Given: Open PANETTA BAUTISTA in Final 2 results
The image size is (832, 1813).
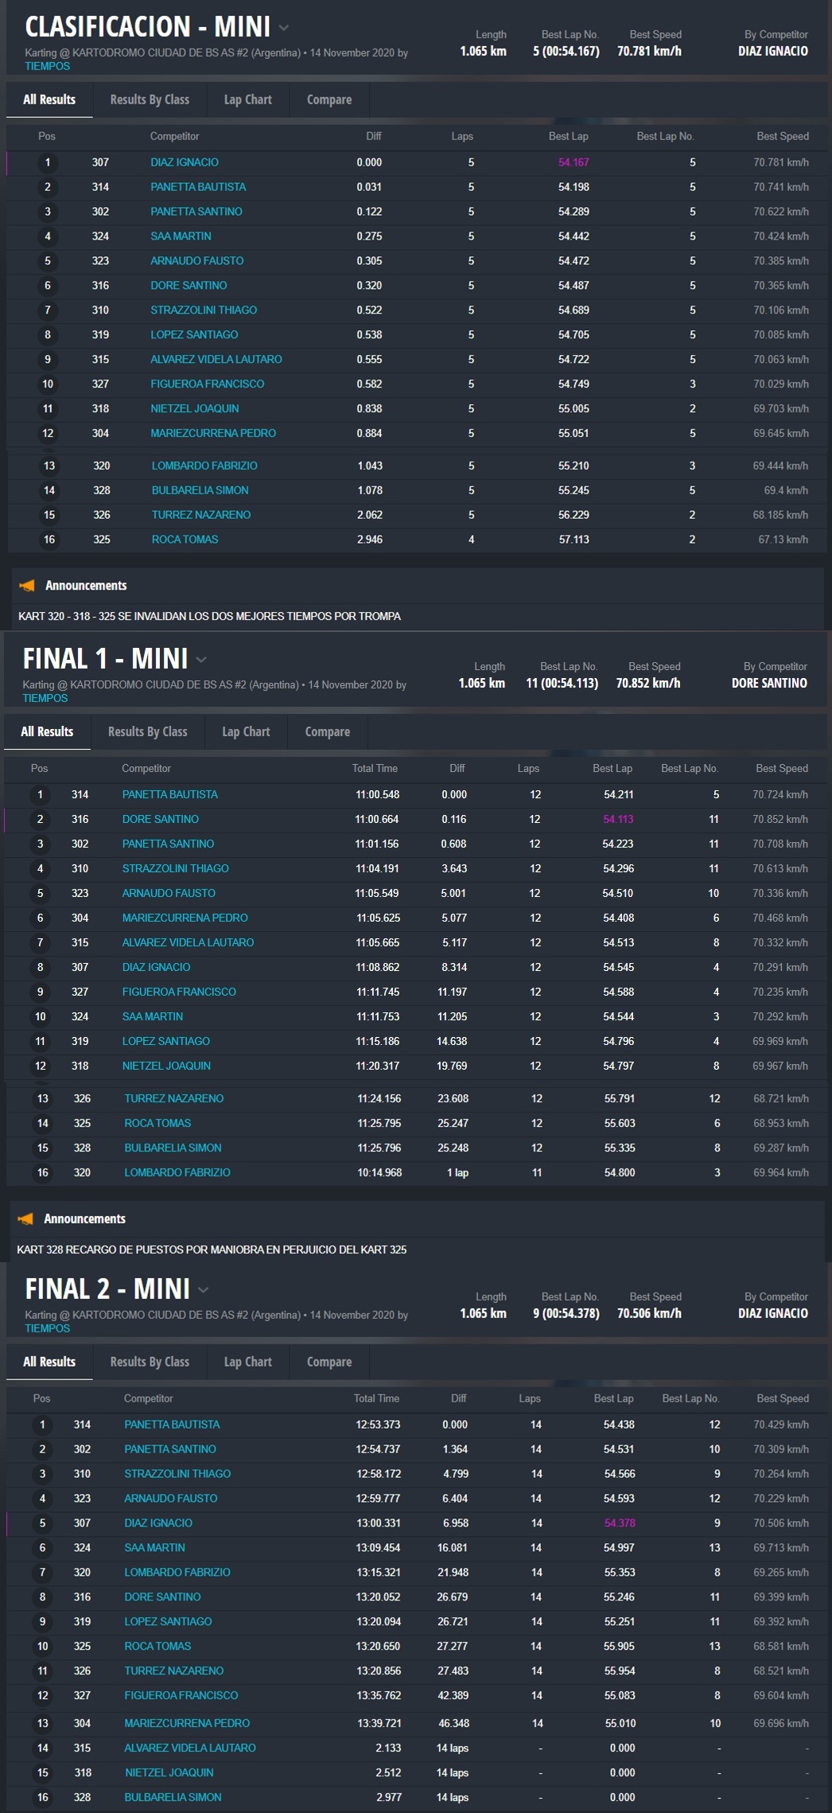Looking at the screenshot, I should [172, 1425].
